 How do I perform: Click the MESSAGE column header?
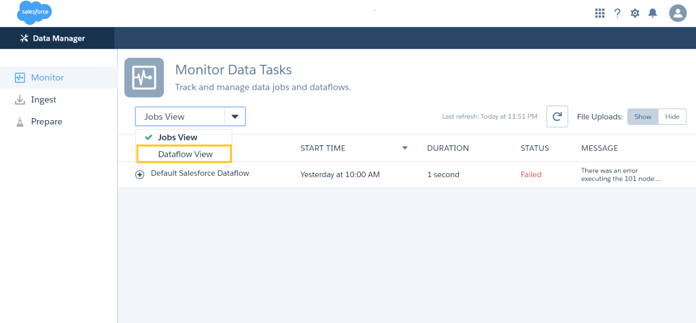coord(599,148)
